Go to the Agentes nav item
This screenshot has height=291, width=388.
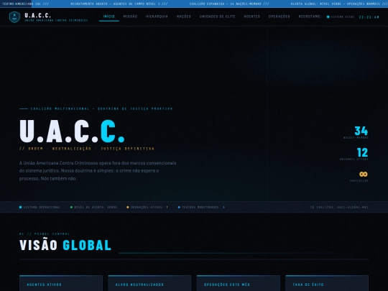252,17
